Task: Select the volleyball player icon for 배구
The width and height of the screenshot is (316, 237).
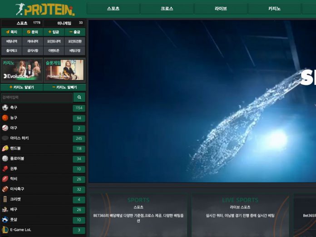Action: tap(5, 210)
